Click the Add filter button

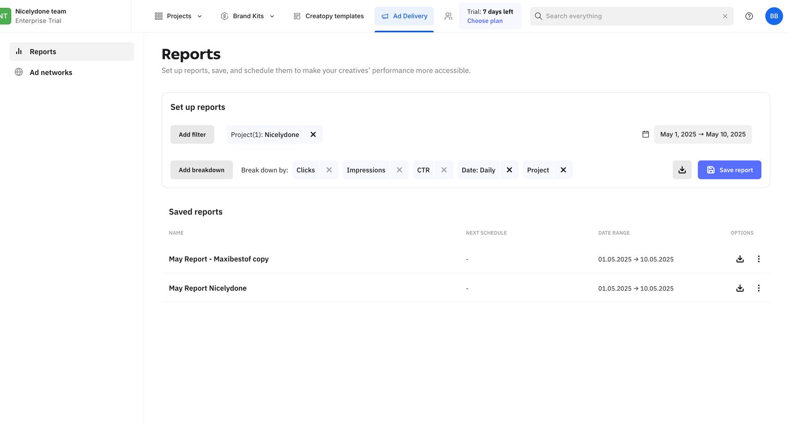point(192,134)
